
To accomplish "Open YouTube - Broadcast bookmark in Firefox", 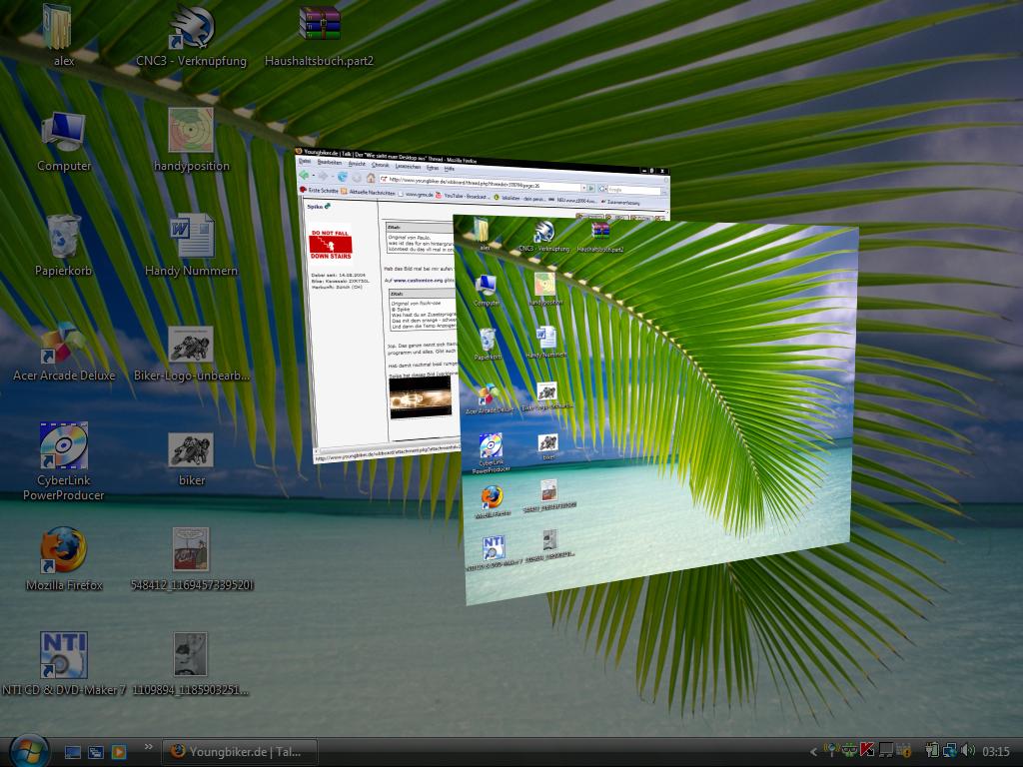I will (x=463, y=196).
